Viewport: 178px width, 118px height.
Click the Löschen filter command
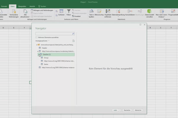(x=76, y=10)
